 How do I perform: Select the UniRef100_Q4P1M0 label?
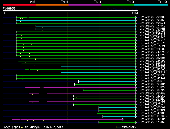pos(152,113)
